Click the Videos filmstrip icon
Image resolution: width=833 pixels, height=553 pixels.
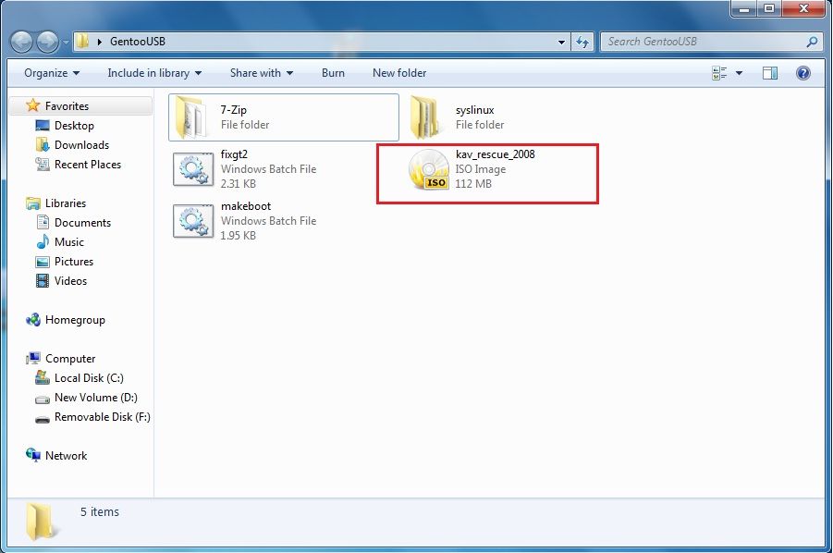click(43, 280)
